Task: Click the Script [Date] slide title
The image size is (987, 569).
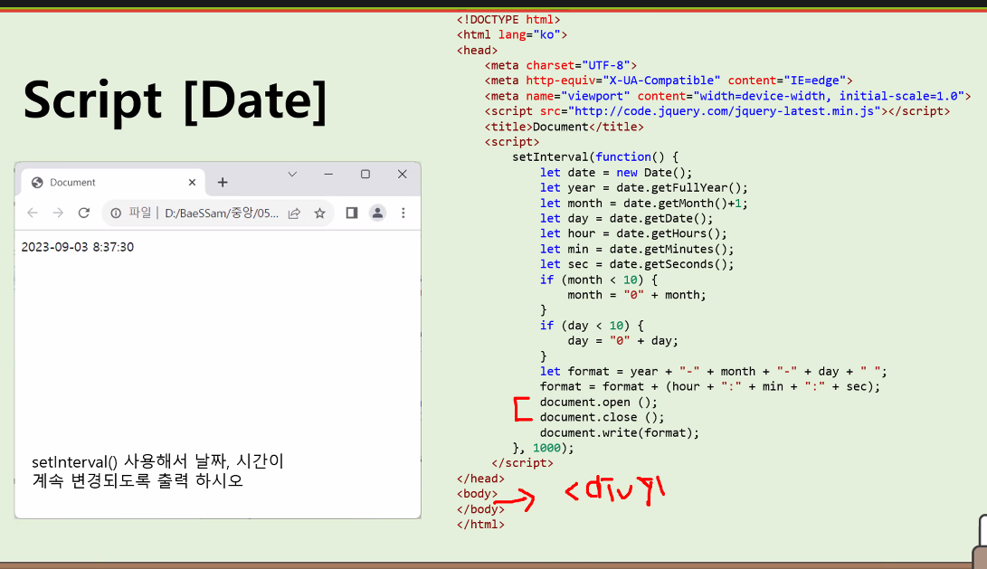Action: pyautogui.click(x=175, y=100)
